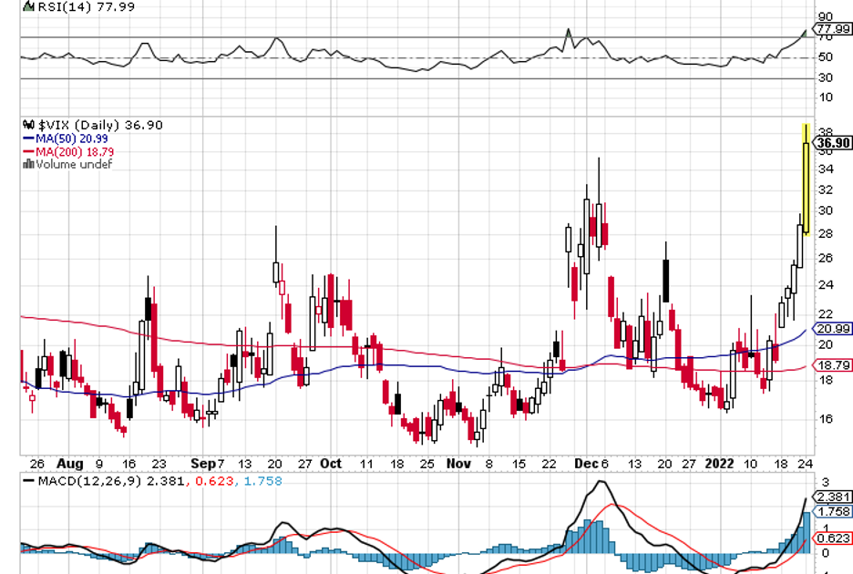This screenshot has width=853, height=574.
Task: Click the Dec label on date axis
Action: [585, 463]
